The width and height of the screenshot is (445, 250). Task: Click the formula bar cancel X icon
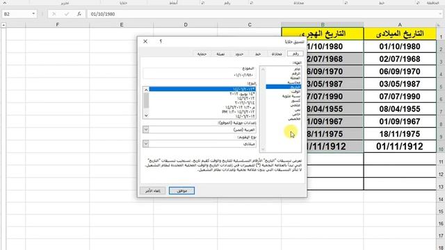coord(54,14)
